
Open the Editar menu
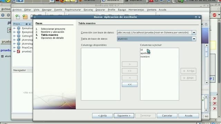(28, 10)
